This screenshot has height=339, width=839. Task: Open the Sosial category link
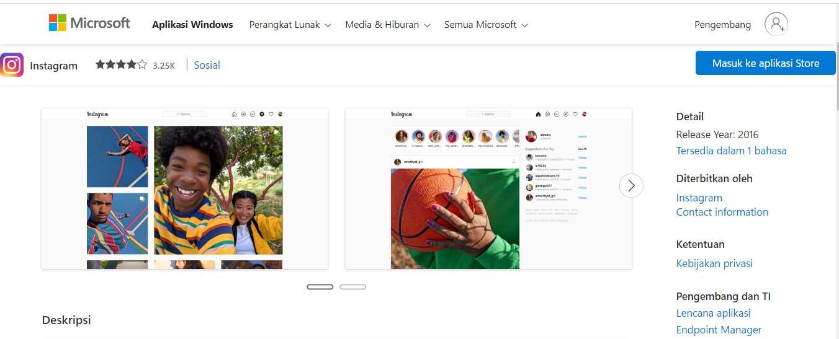point(207,65)
